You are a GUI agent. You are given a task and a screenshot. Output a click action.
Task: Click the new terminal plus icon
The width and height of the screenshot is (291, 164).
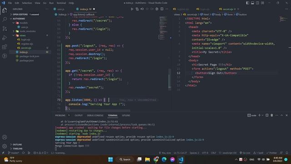pyautogui.click(x=259, y=115)
